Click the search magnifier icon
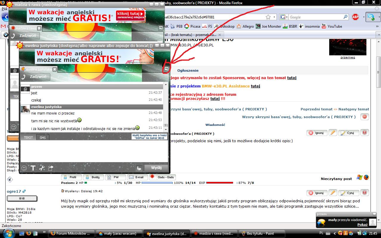 click(346, 17)
